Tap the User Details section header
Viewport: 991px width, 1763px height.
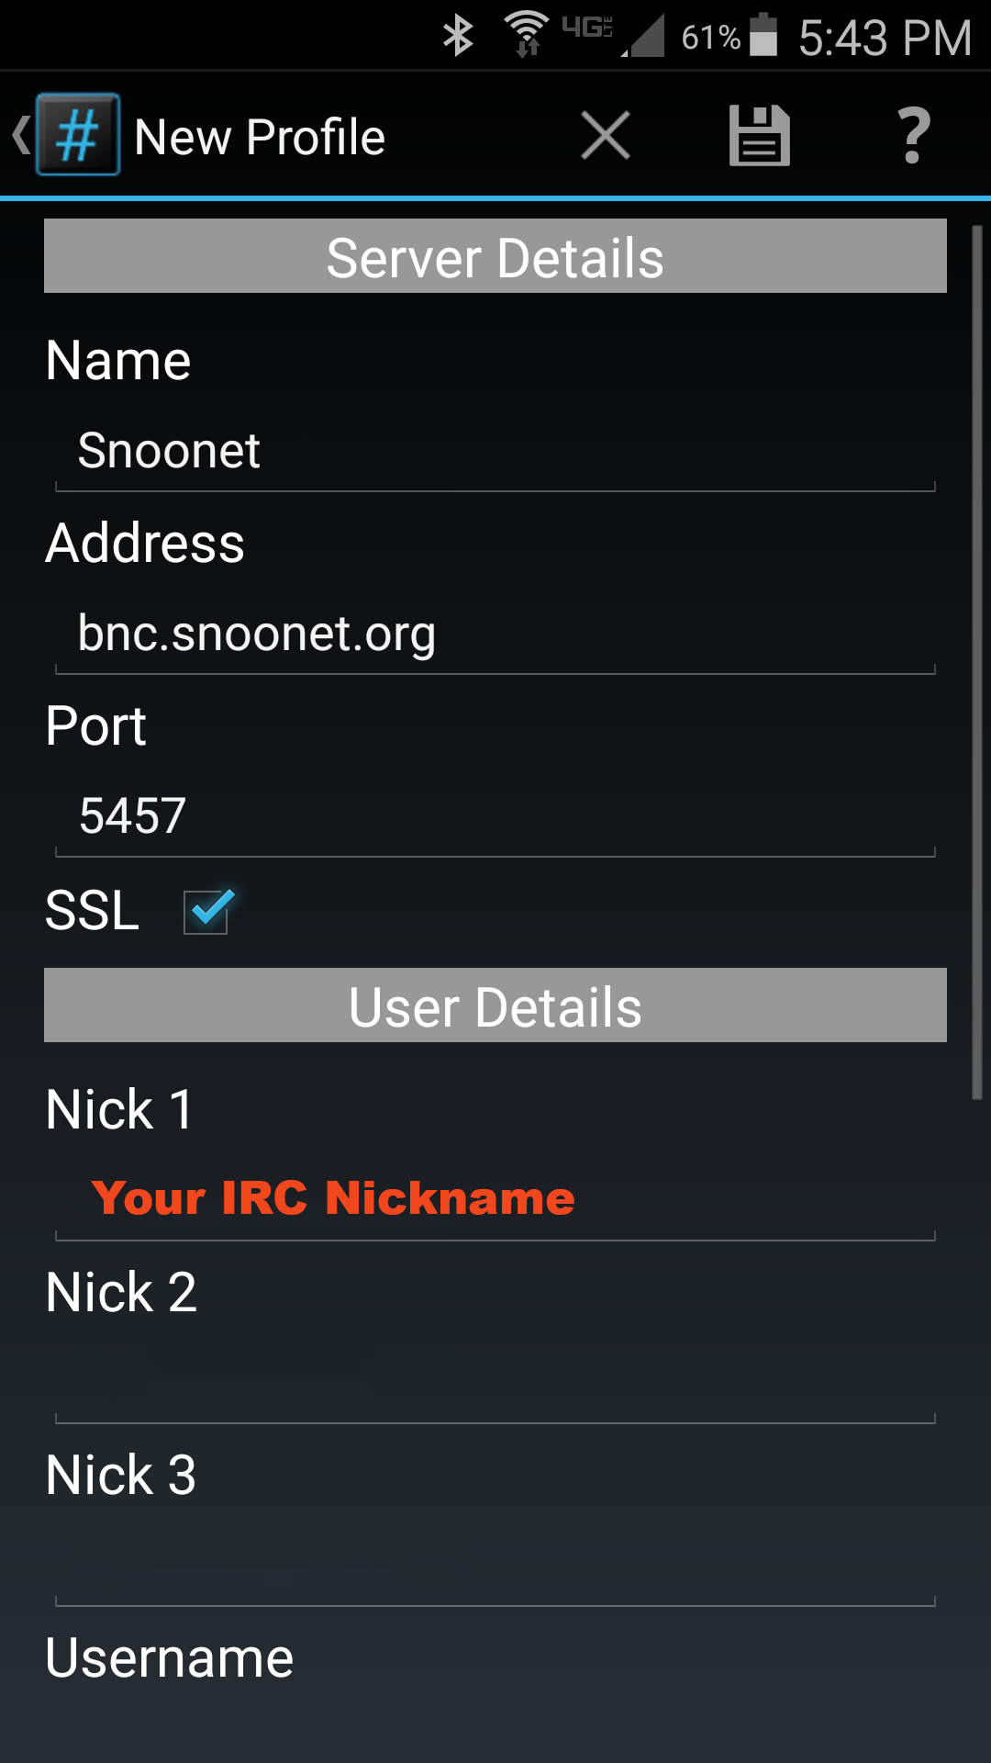click(495, 1005)
